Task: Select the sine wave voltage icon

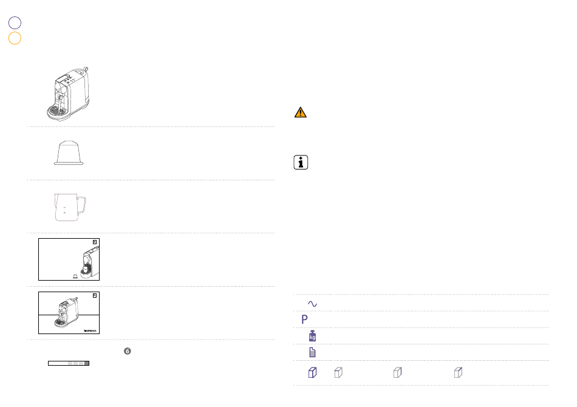Action: pos(312,304)
